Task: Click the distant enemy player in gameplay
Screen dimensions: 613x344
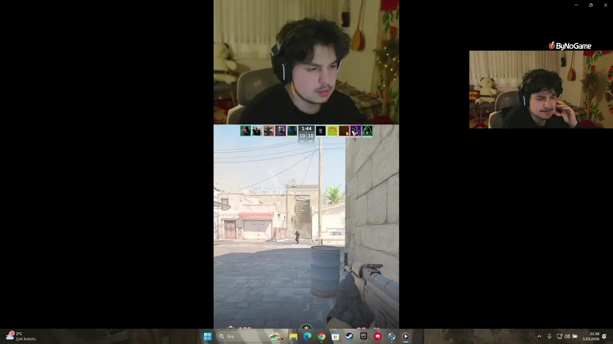Action: pyautogui.click(x=297, y=236)
